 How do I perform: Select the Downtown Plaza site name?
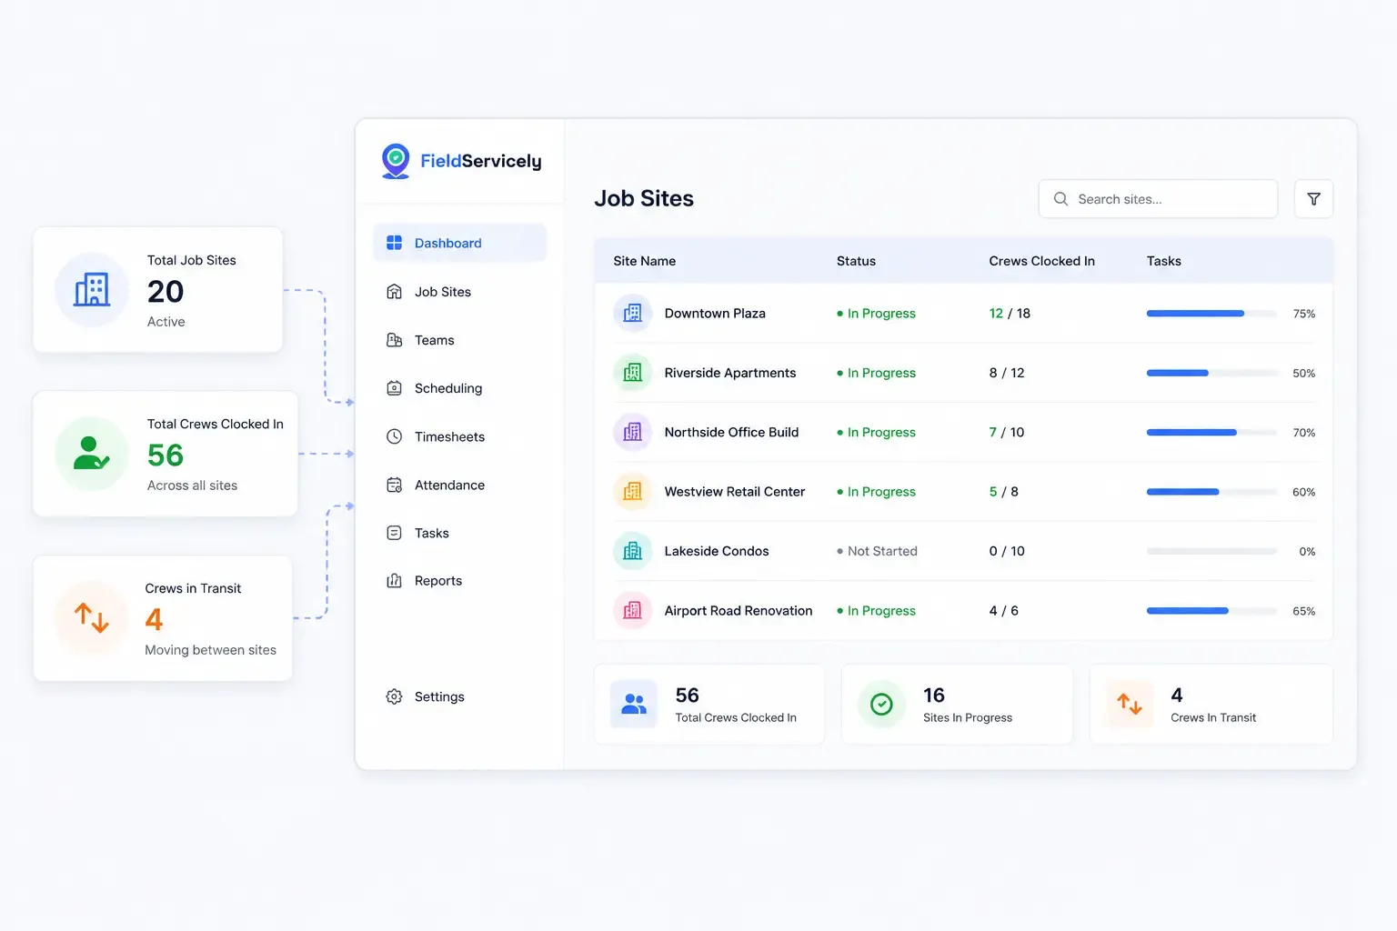[715, 313]
